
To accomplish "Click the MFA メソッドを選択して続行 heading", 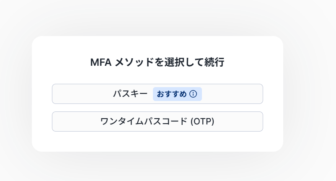I will 157,63.
